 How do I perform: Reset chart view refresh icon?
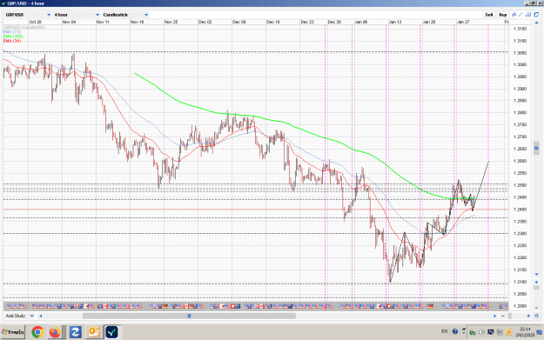(x=536, y=316)
